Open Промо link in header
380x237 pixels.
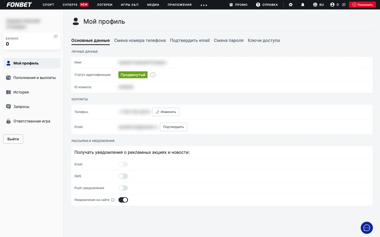[238, 5]
